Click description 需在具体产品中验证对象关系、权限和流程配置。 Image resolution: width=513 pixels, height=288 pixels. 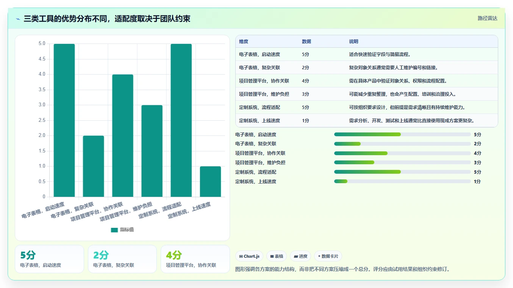point(398,81)
